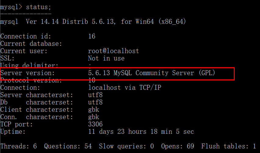
Task: Select '11 days 23 hours 18 min 5 sec'
Action: click(x=141, y=131)
